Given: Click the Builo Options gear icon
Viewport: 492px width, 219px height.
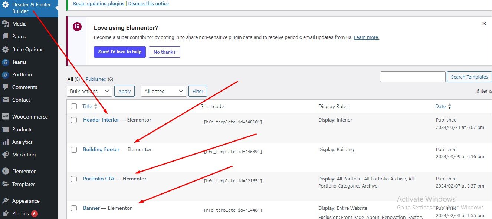Looking at the screenshot, I should [6, 49].
